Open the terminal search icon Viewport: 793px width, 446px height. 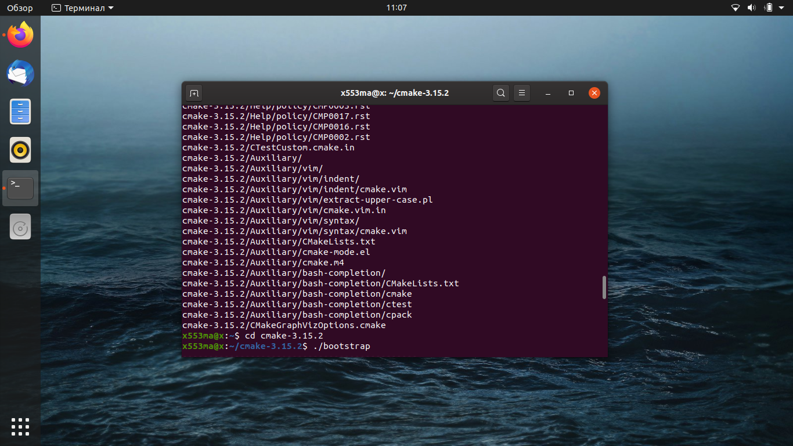tap(501, 93)
